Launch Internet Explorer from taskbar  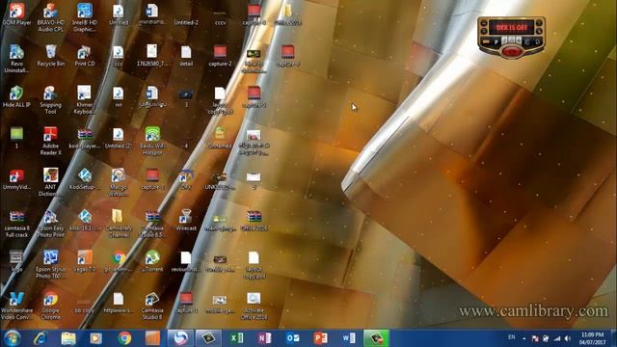(x=40, y=338)
